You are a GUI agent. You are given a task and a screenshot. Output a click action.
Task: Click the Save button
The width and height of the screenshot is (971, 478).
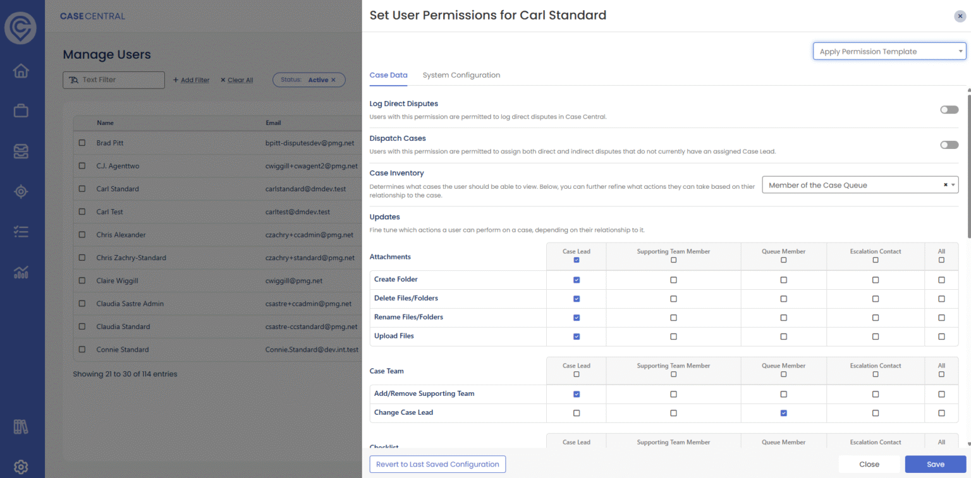[x=936, y=464]
